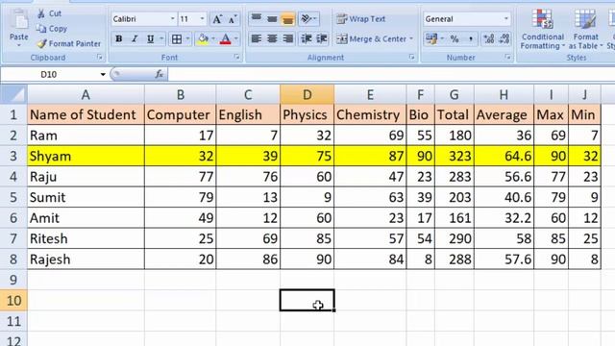Open the Borders dropdown arrow
Image resolution: width=615 pixels, height=346 pixels.
pyautogui.click(x=187, y=38)
